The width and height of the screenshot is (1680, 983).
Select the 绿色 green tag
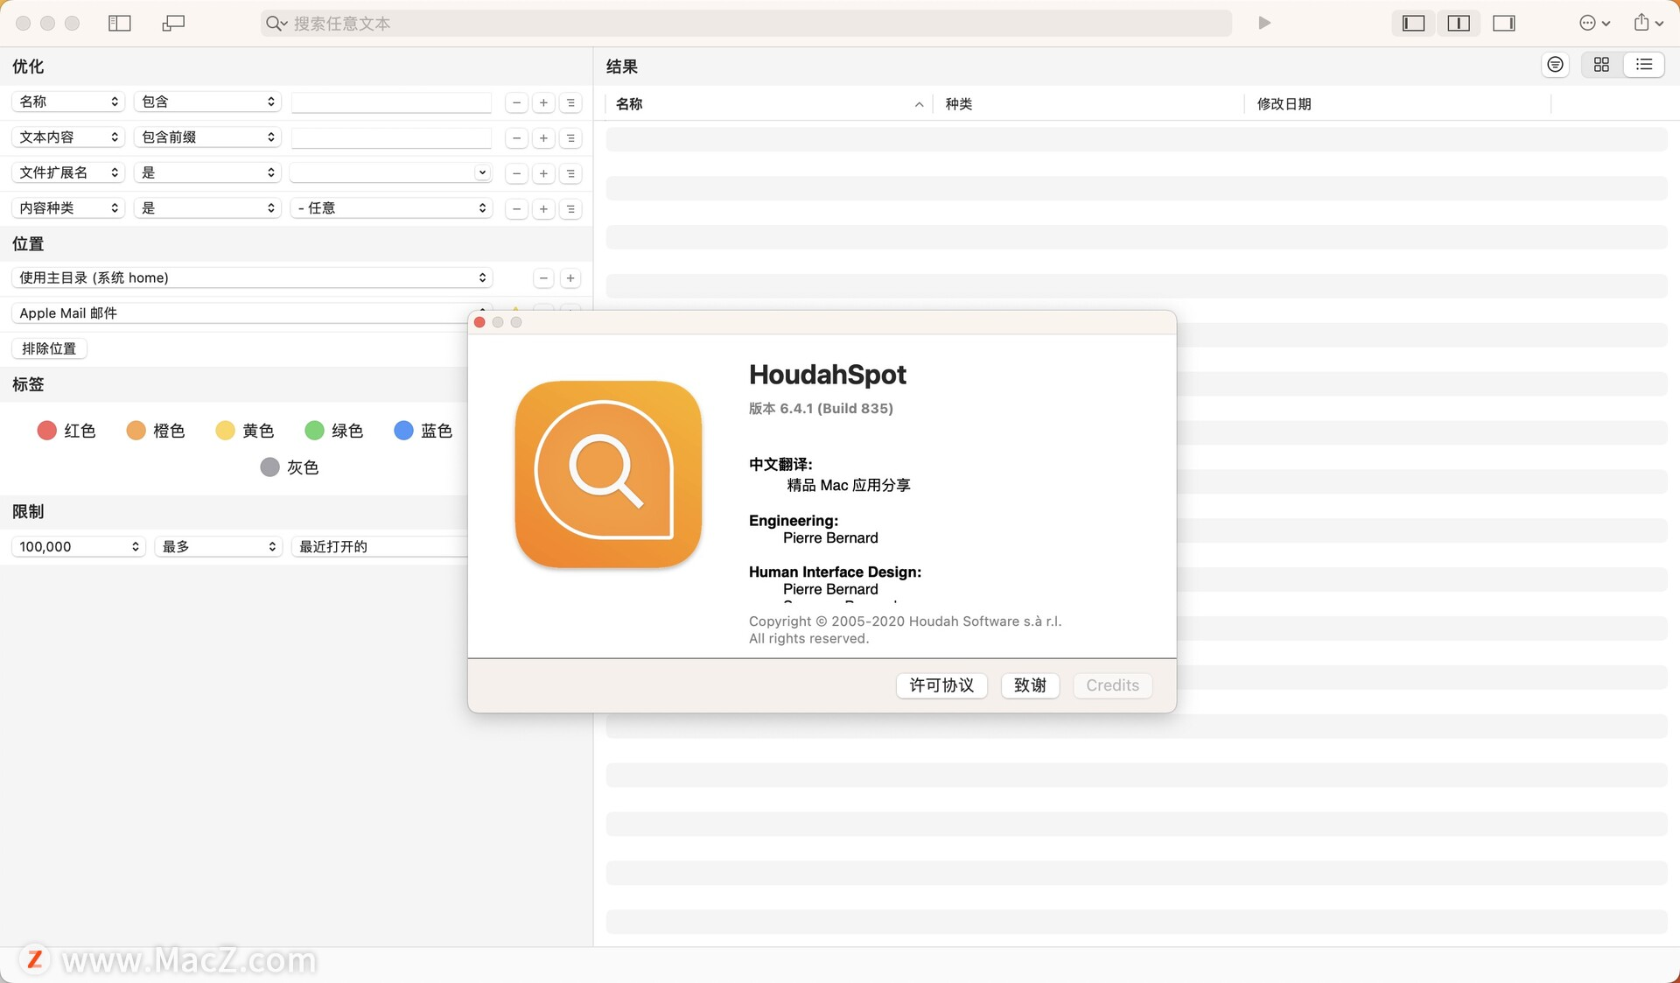coord(334,431)
